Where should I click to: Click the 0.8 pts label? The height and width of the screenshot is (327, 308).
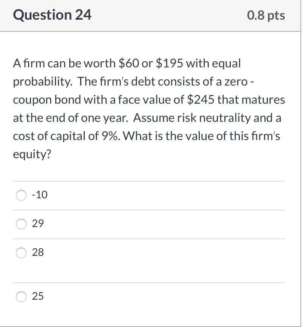coord(266,15)
